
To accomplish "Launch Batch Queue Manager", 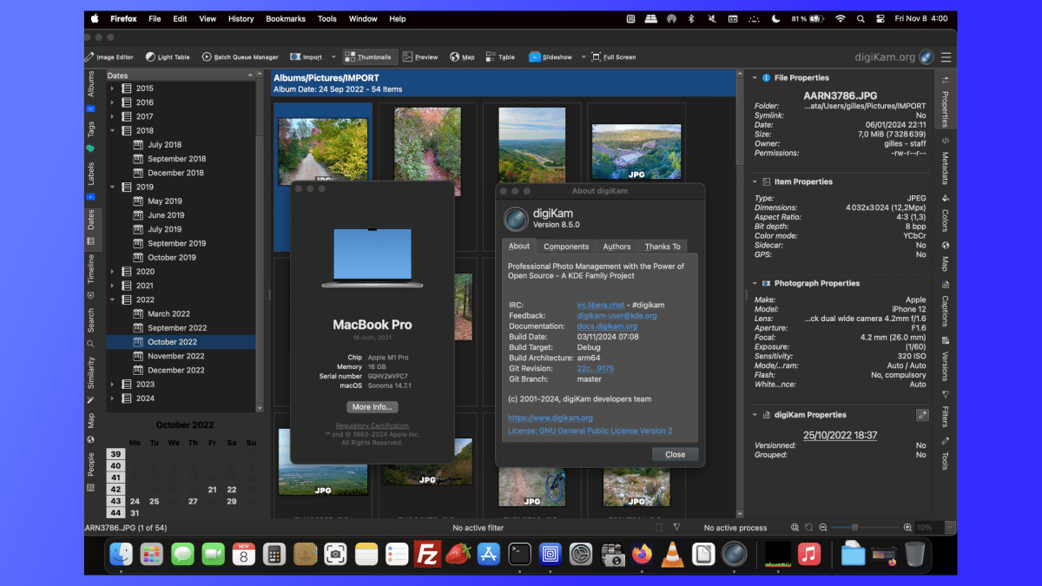I will point(241,57).
